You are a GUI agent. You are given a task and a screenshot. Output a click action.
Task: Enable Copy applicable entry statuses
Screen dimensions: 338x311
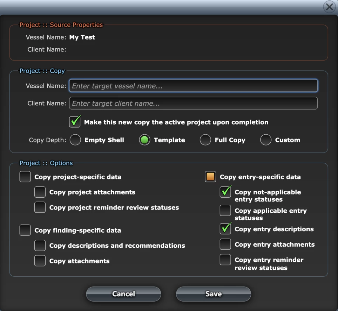225,211
